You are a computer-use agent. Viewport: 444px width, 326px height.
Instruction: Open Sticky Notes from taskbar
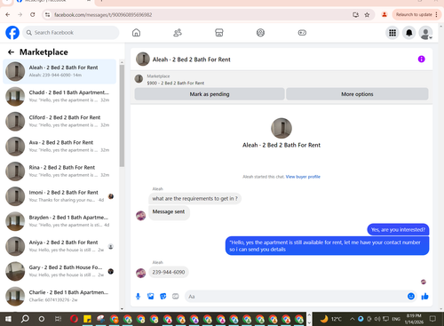[x=87, y=319]
